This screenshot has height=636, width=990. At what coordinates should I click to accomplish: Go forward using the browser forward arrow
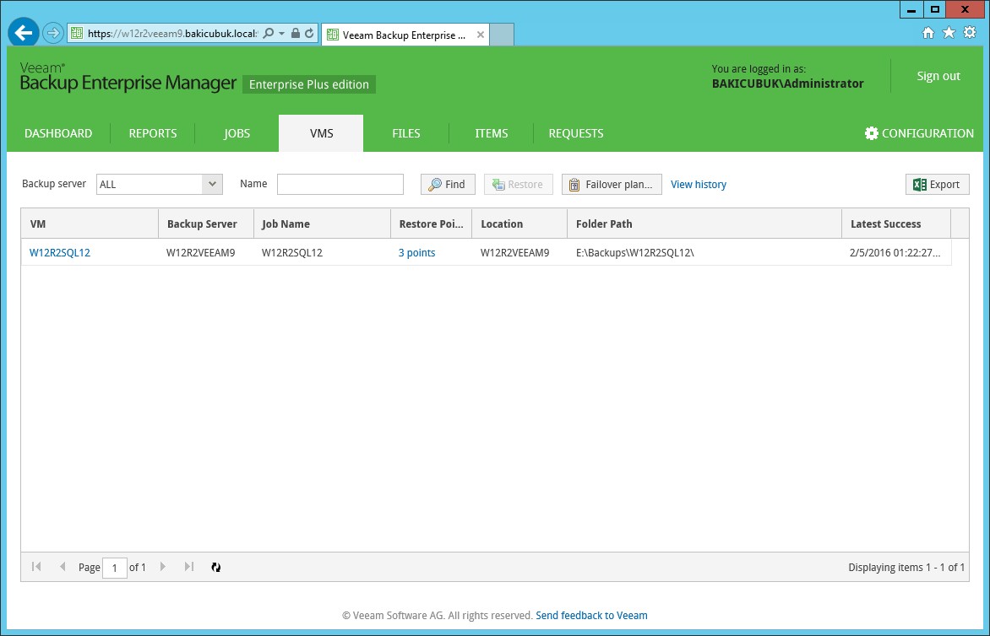point(53,33)
